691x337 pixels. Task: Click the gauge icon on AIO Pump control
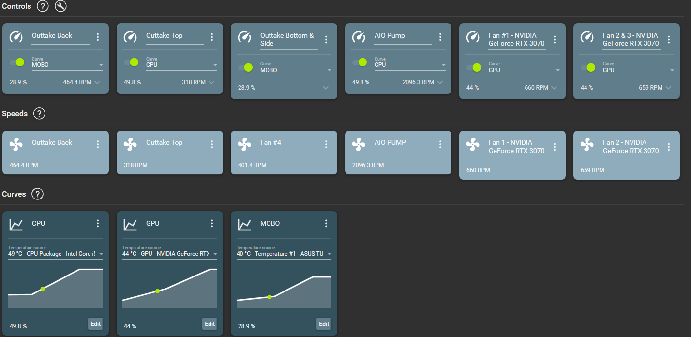coord(359,37)
